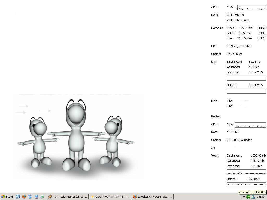
Task: Click the first blue quick launch icon
Action: (18, 197)
